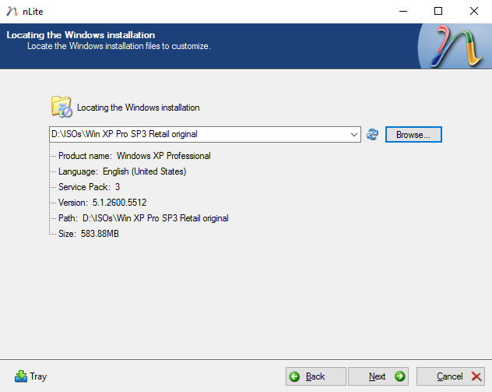Go to the Next wizard step
This screenshot has width=492, height=392.
click(378, 376)
